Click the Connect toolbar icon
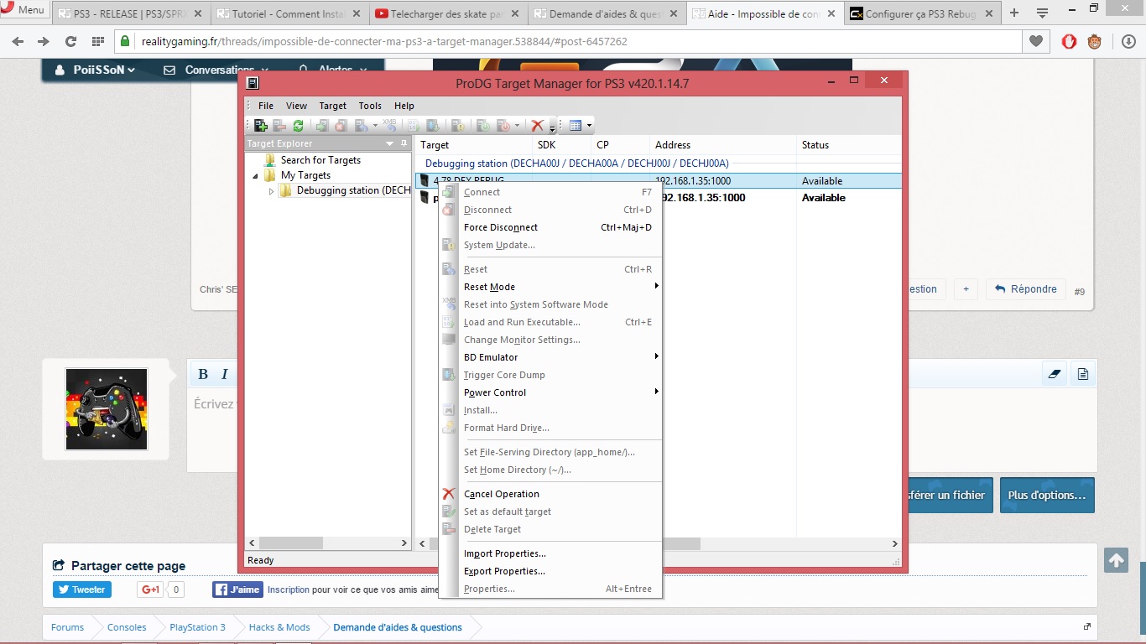 322,126
